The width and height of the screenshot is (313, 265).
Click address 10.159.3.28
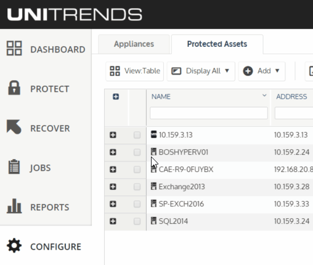291,187
